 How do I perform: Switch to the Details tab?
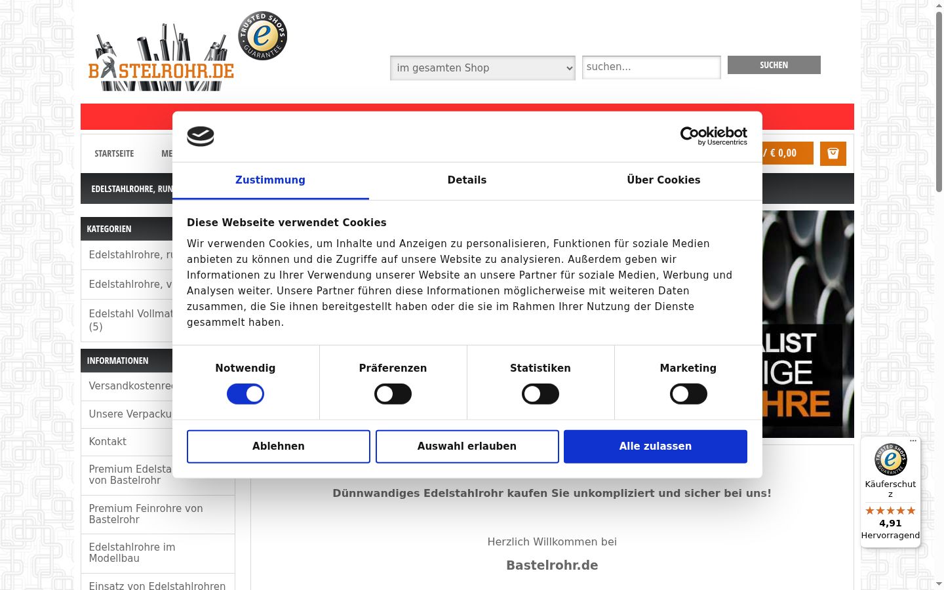click(x=467, y=180)
